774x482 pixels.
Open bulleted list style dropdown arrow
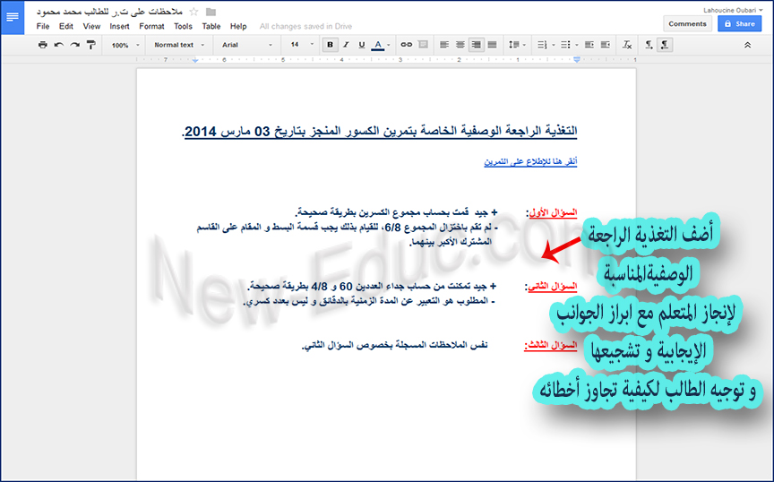(577, 45)
